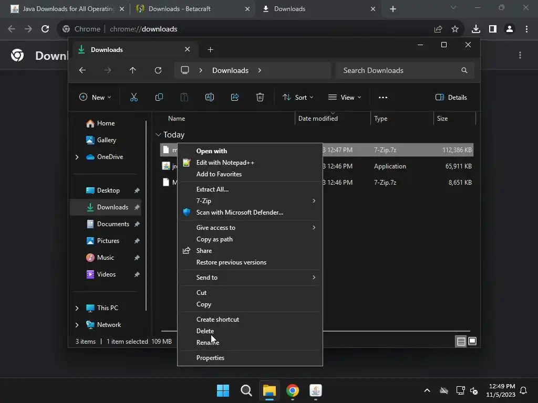Viewport: 538px width, 403px height.
Task: Go back in File Explorer
Action: tap(82, 70)
